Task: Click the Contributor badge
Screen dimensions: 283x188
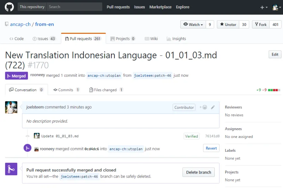Action: [184, 107]
